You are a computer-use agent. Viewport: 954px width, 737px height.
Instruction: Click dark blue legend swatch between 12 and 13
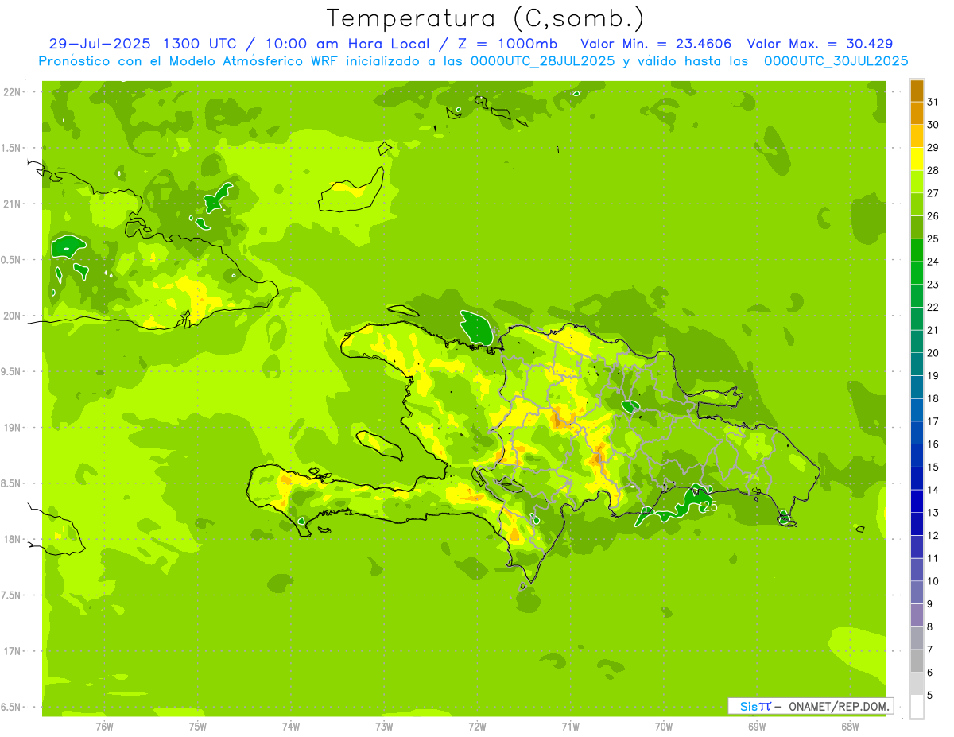[x=917, y=524]
